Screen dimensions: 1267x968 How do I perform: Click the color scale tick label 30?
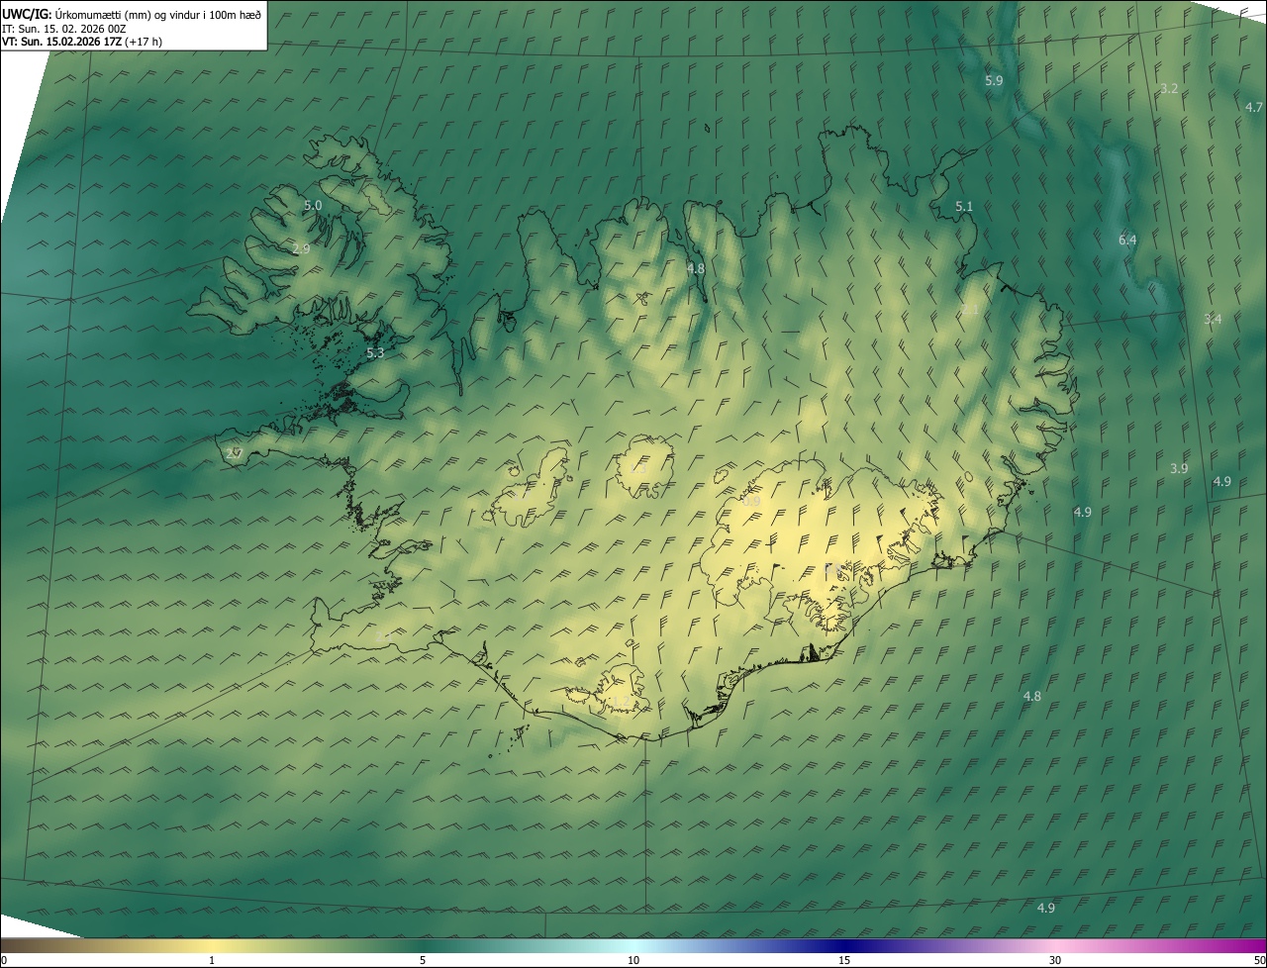(x=1055, y=960)
